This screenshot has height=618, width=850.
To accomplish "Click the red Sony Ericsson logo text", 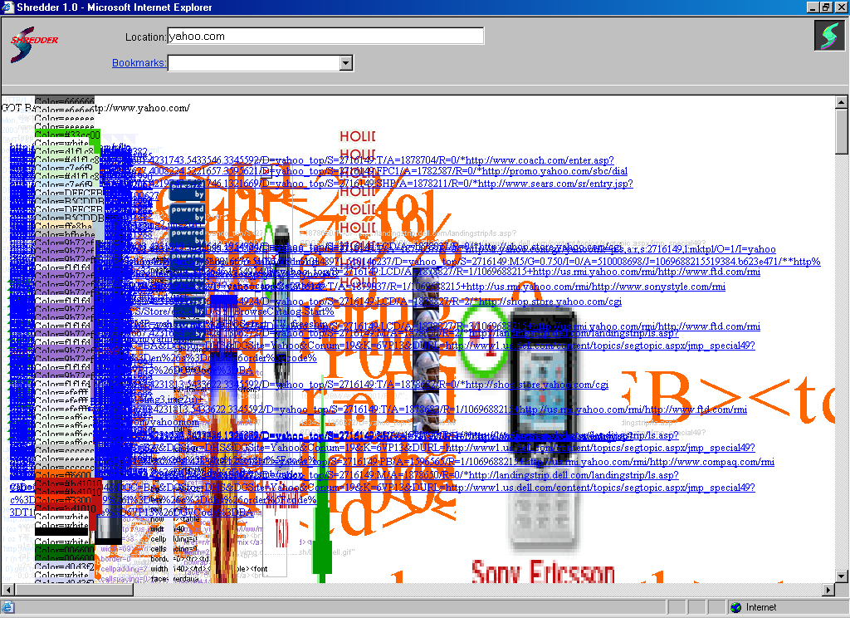I will coord(543,571).
